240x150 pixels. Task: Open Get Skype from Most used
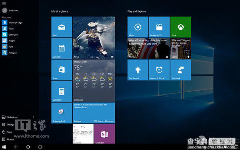pos(10,34)
